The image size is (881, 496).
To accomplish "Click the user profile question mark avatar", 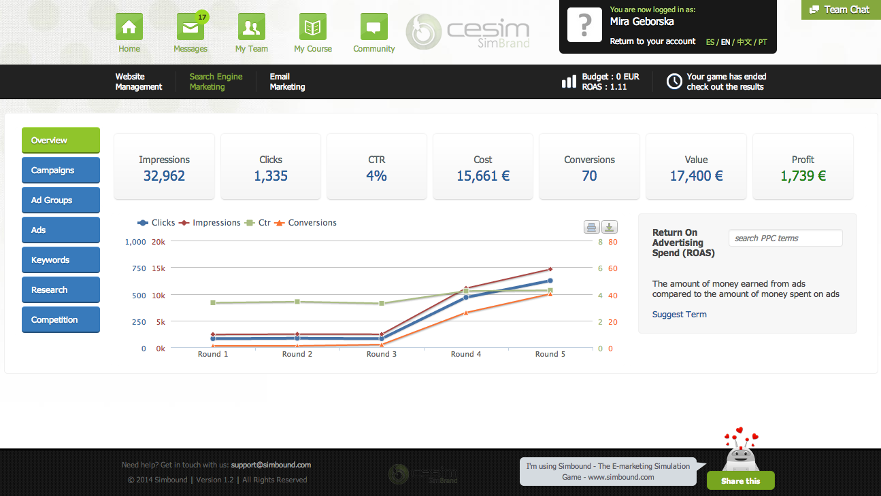I will coord(584,26).
